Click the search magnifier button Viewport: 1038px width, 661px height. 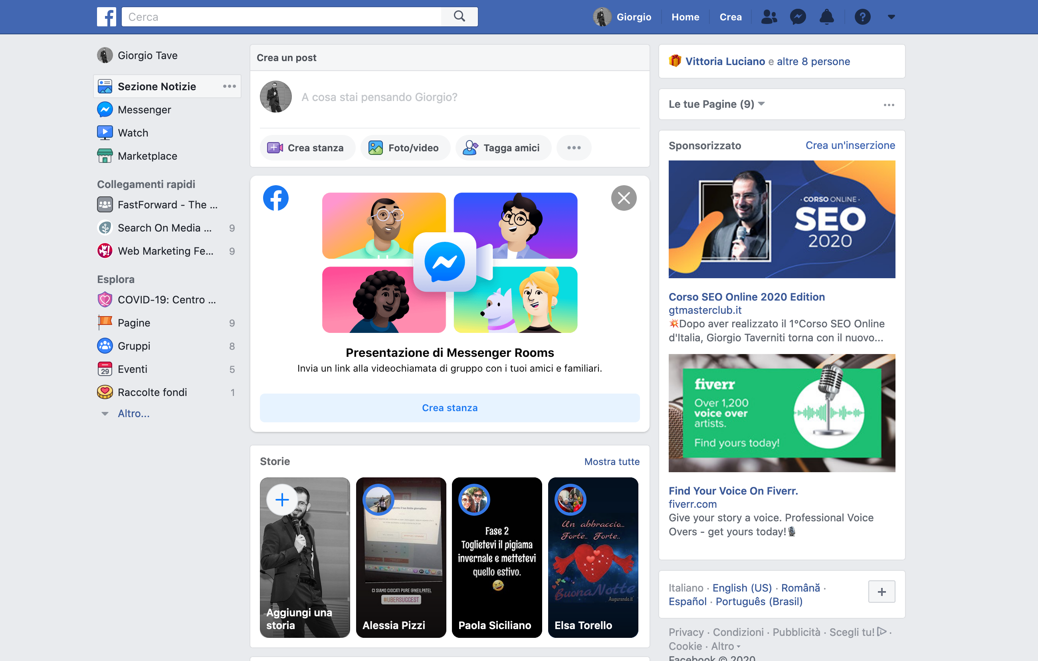(x=460, y=17)
